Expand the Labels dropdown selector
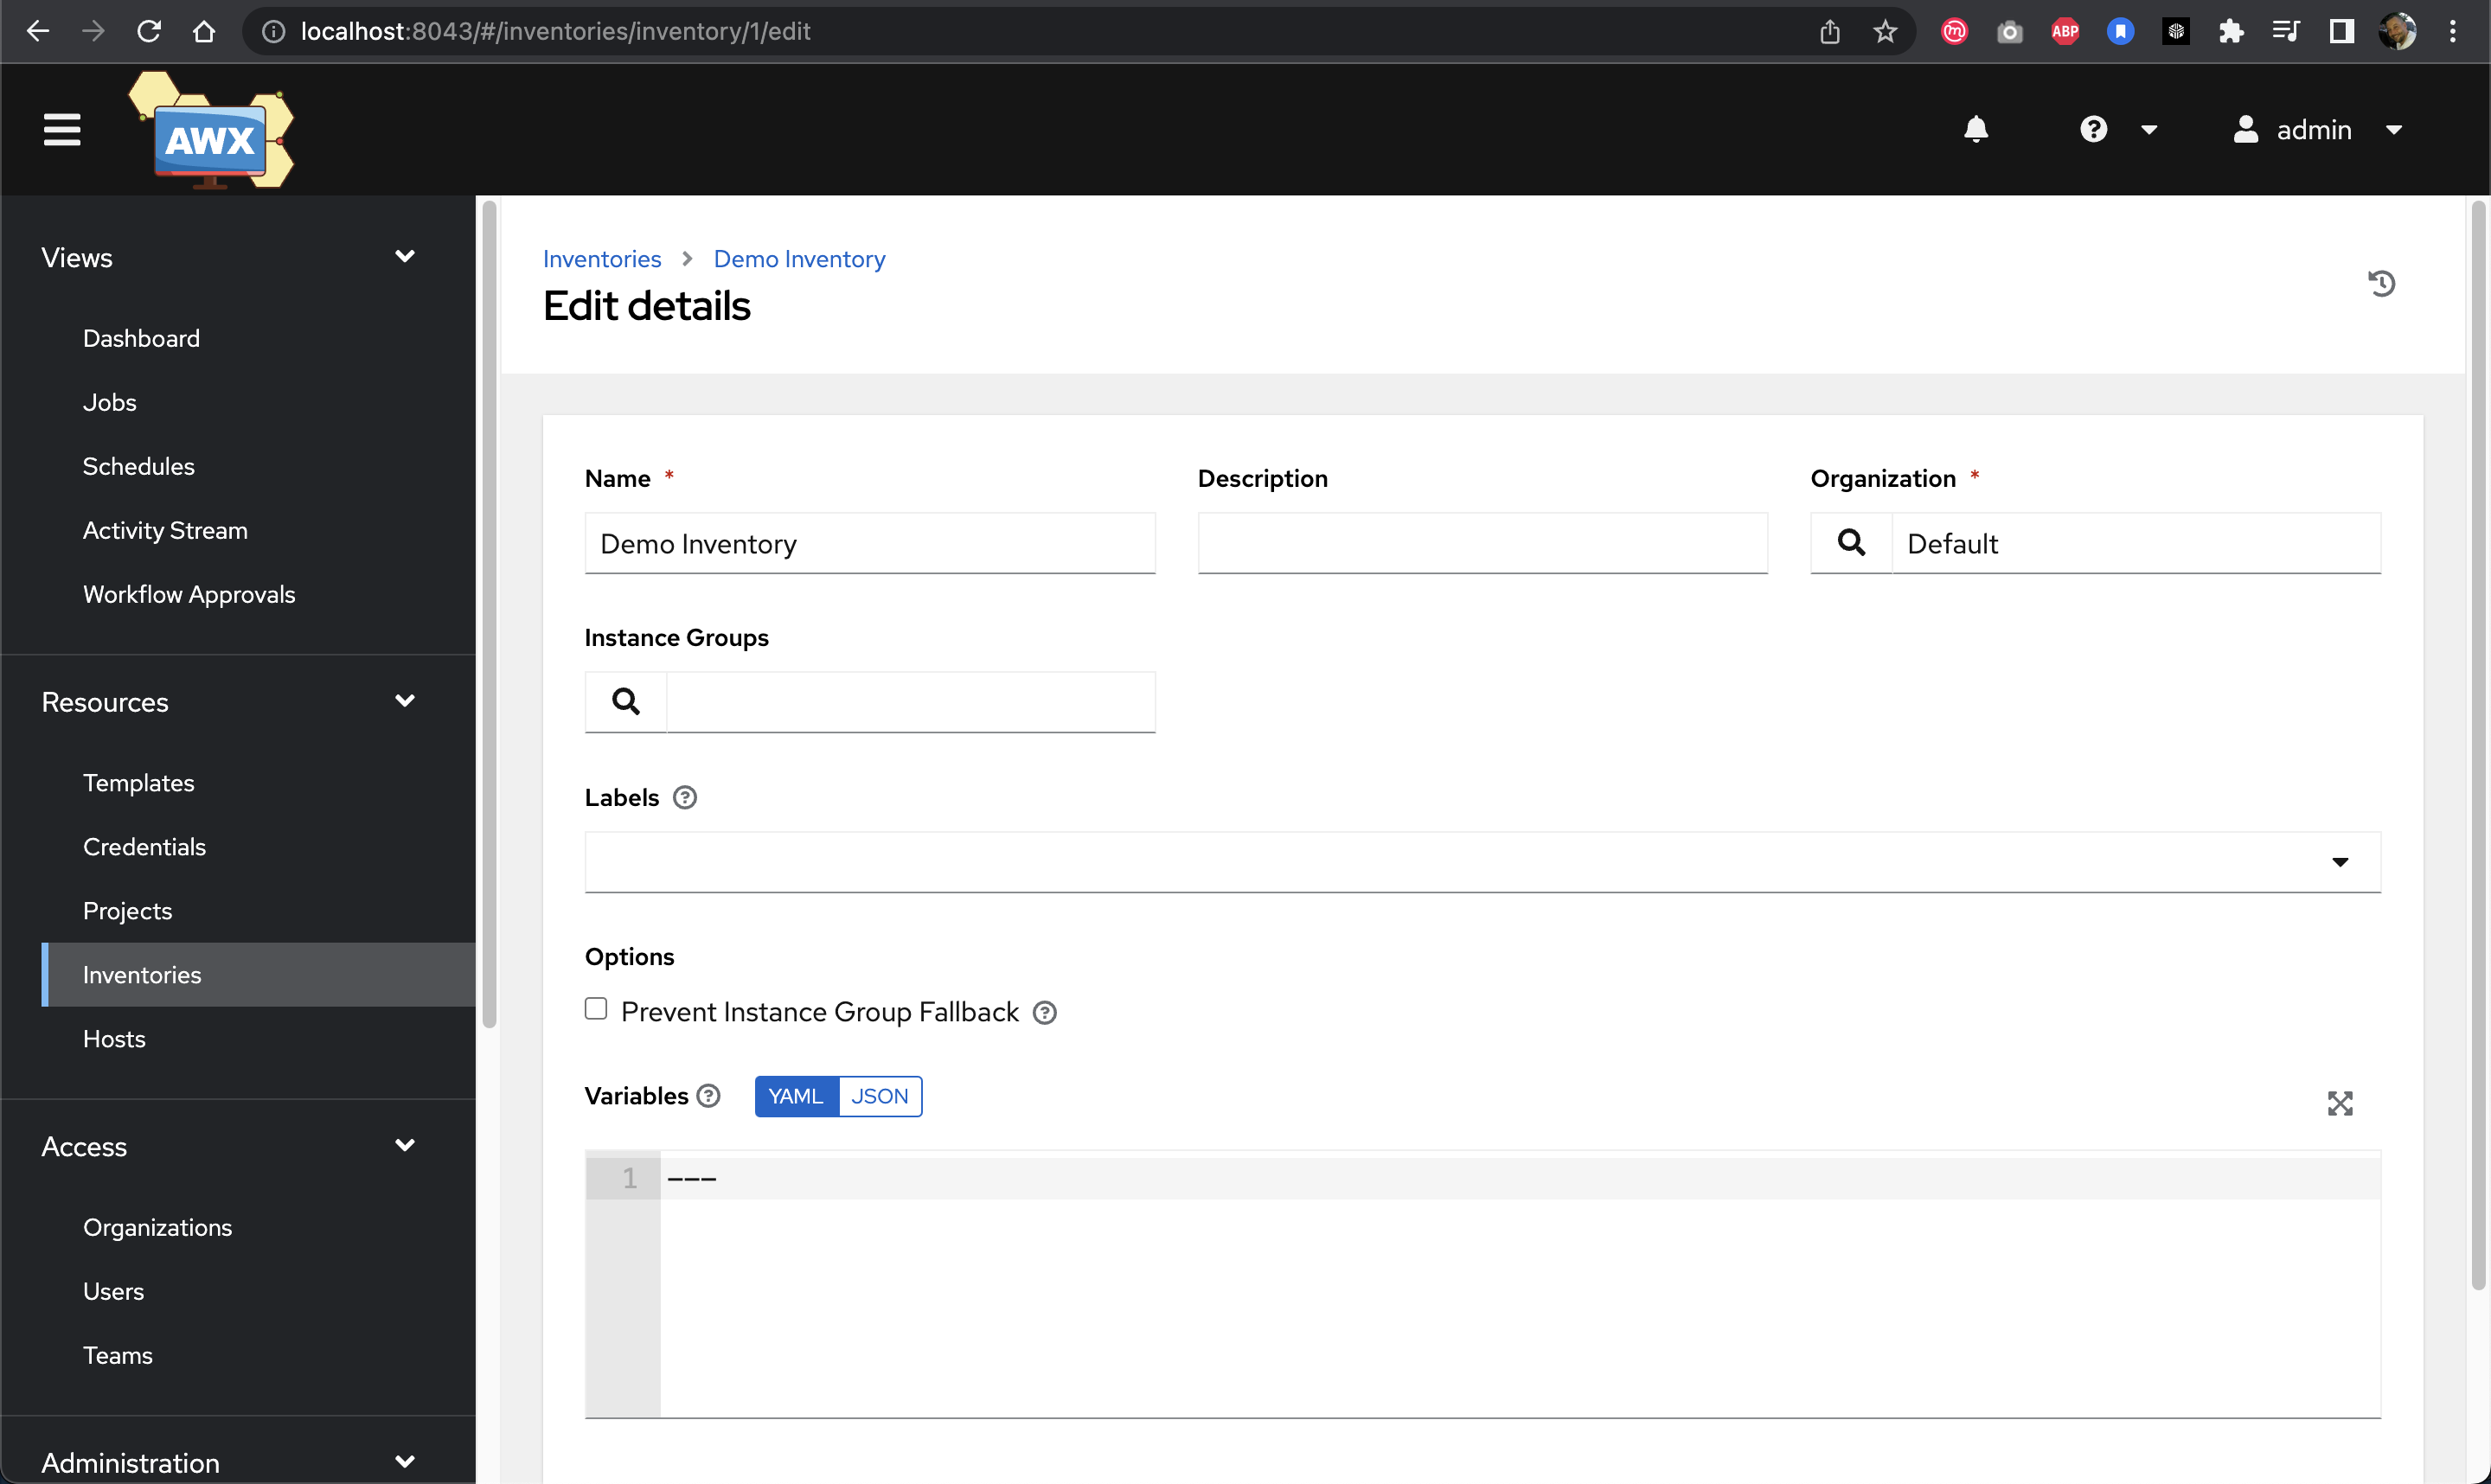Image resolution: width=2491 pixels, height=1484 pixels. tap(2341, 862)
